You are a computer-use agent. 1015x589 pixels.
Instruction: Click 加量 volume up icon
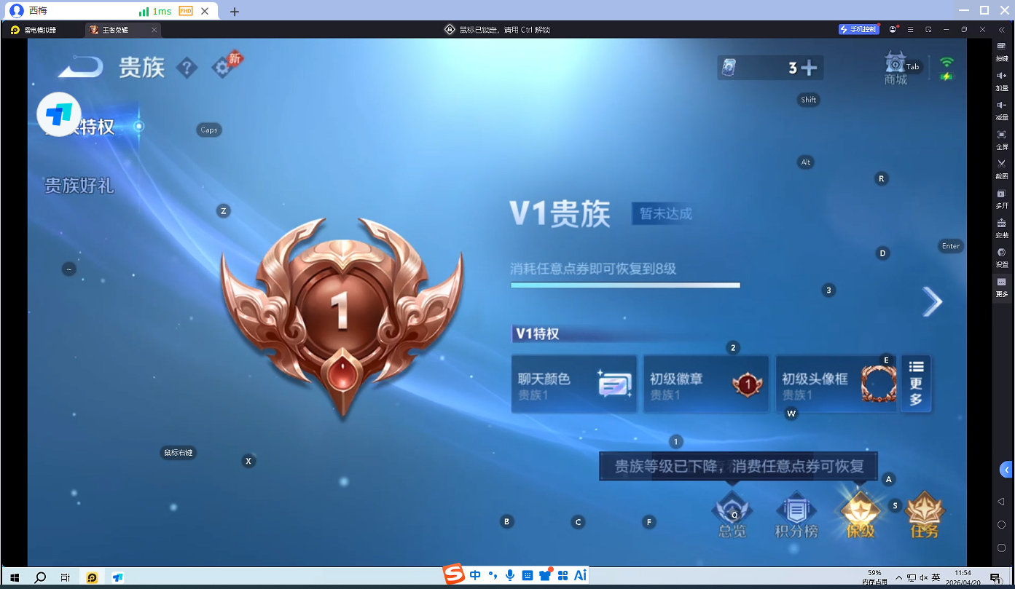click(1002, 80)
